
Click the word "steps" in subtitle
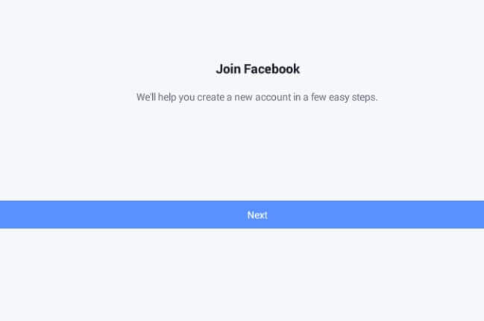pyautogui.click(x=364, y=98)
